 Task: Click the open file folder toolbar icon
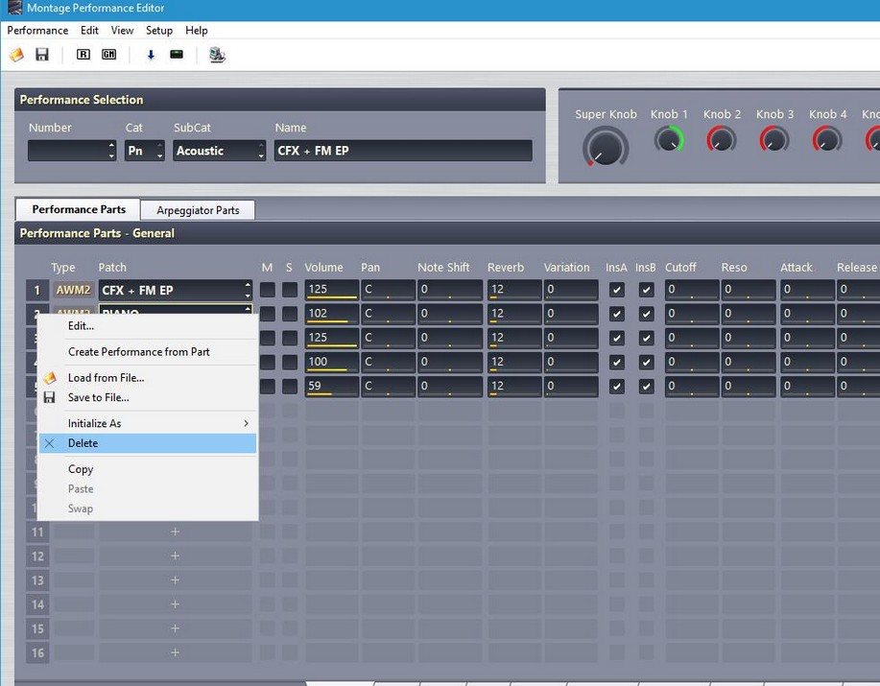pos(17,55)
